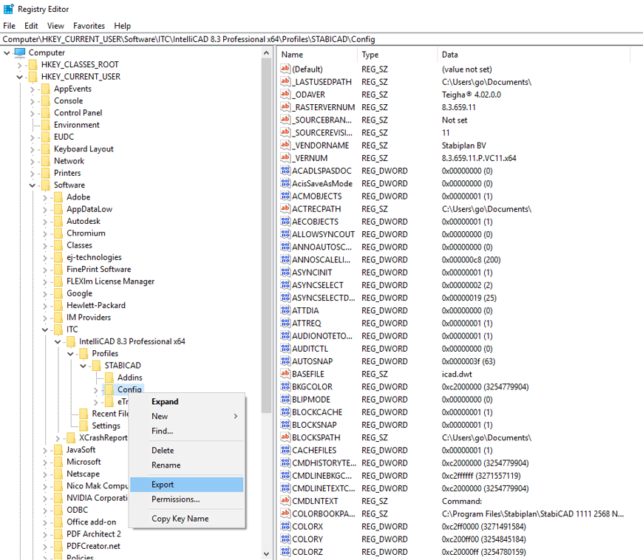Choose Delete from the context menu
Viewport: 643px width, 560px height.
[186, 450]
